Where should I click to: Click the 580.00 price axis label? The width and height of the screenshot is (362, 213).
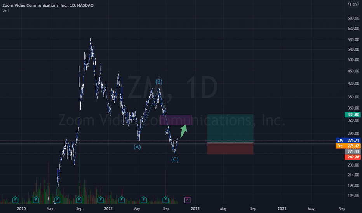click(x=353, y=40)
